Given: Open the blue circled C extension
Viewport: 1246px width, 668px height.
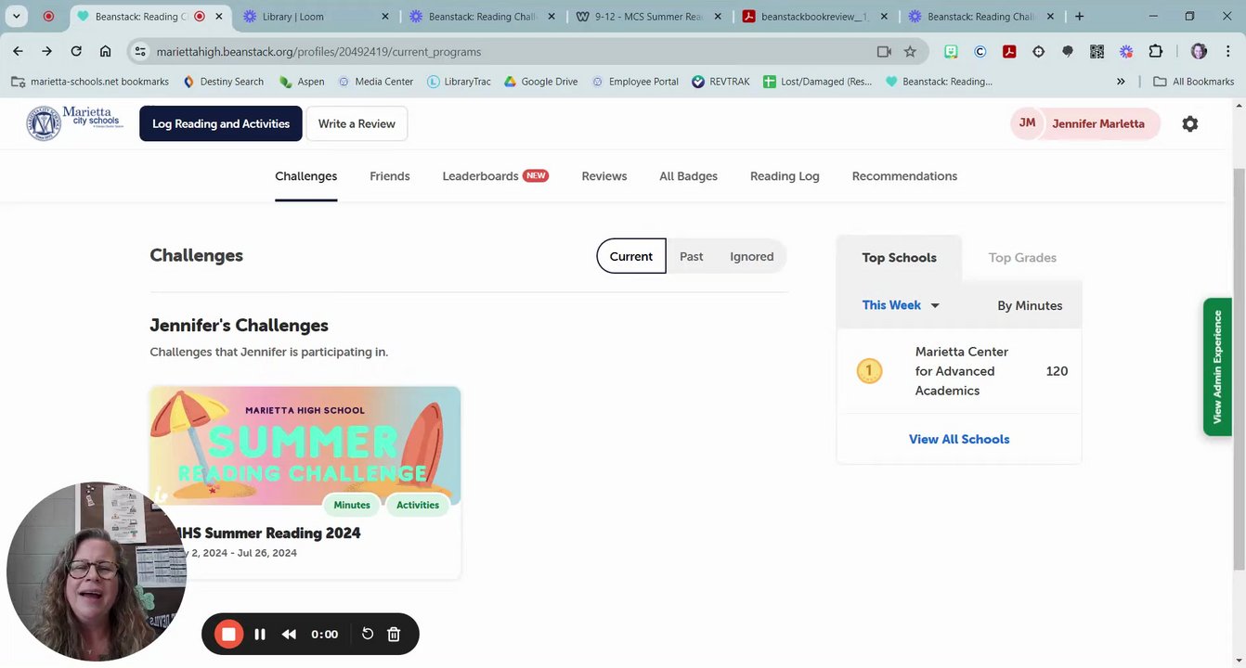Looking at the screenshot, I should point(980,52).
